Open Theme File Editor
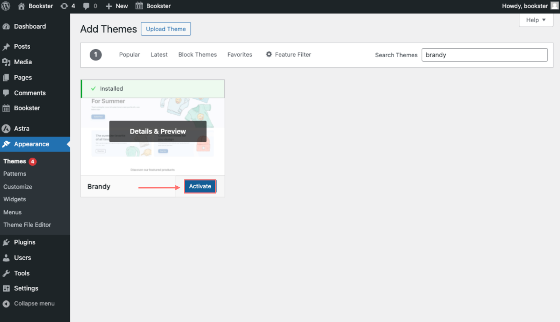 pos(27,225)
